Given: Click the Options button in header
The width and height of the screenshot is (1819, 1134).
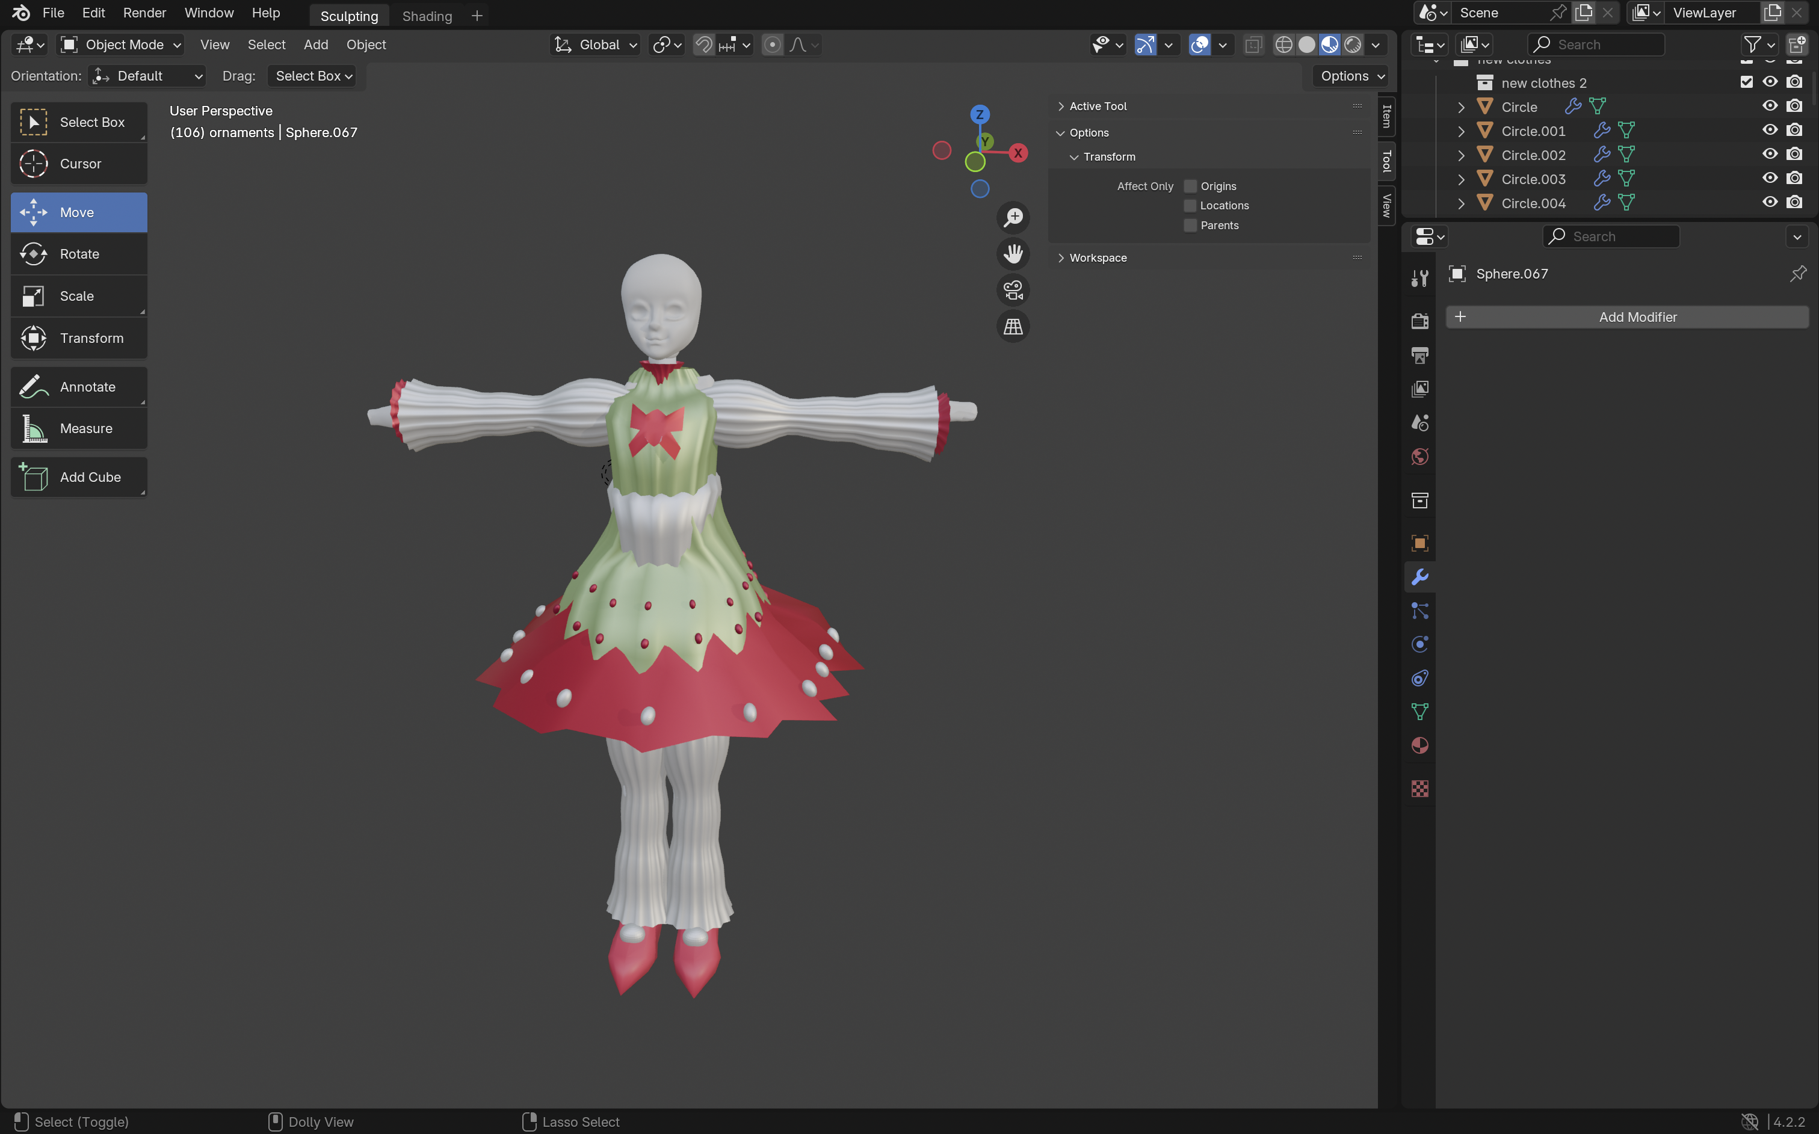Looking at the screenshot, I should (1351, 76).
